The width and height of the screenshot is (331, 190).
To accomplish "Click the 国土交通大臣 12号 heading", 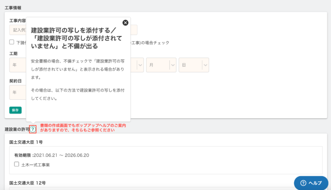I will tap(28, 183).
